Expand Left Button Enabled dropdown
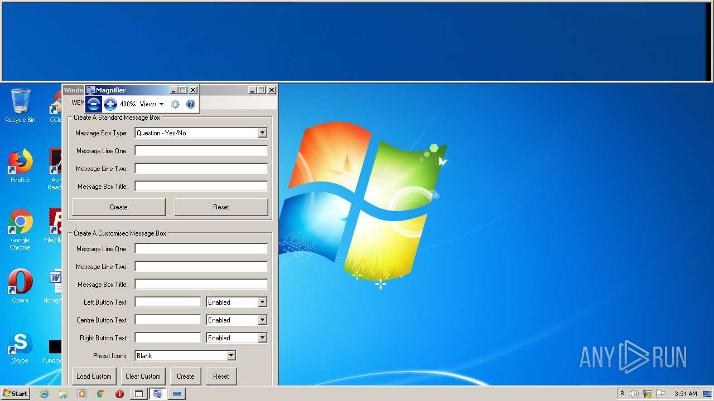 coord(262,302)
